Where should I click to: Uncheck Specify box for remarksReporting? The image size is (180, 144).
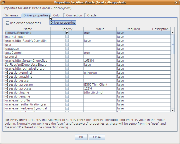[x=67, y=33]
